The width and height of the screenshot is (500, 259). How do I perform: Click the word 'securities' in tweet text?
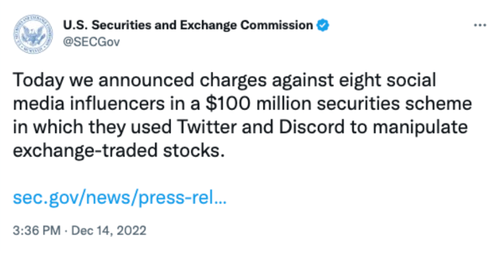(358, 103)
